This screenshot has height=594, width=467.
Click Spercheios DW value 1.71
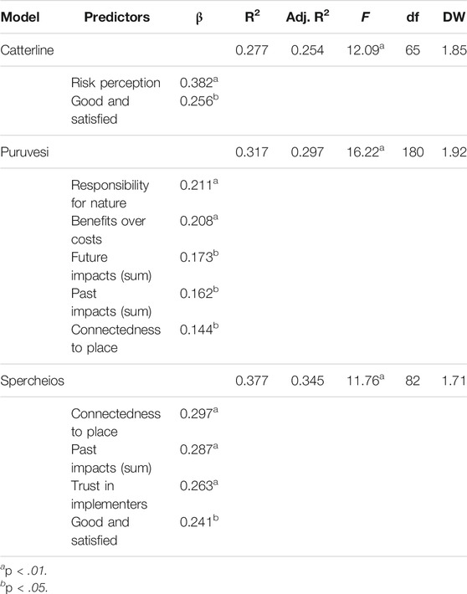tap(454, 381)
